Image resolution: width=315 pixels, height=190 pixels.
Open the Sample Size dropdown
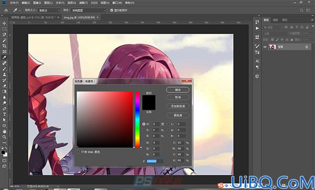(x=49, y=10)
